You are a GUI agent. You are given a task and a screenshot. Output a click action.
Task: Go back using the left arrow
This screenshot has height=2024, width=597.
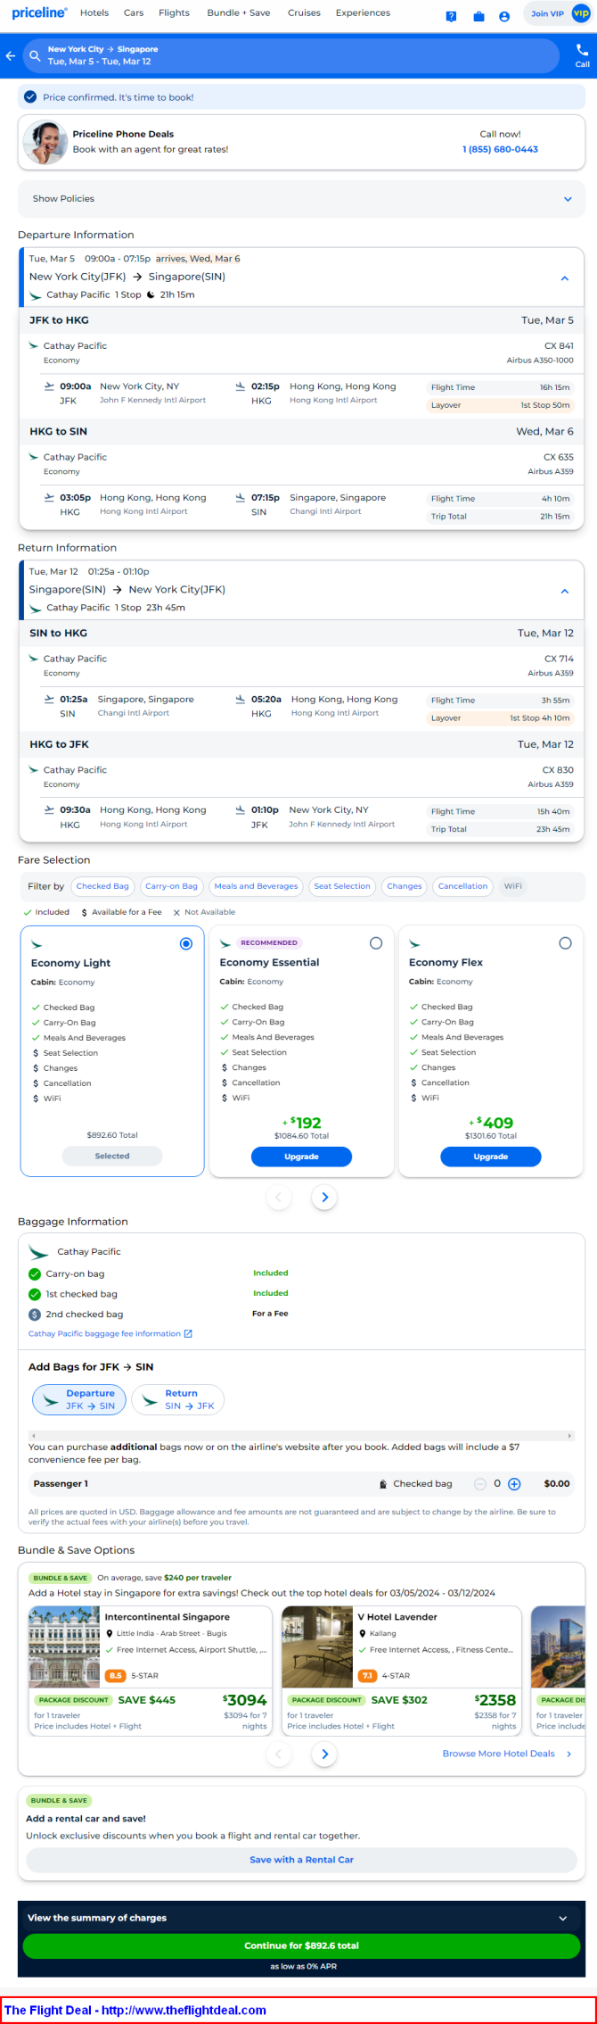(11, 55)
